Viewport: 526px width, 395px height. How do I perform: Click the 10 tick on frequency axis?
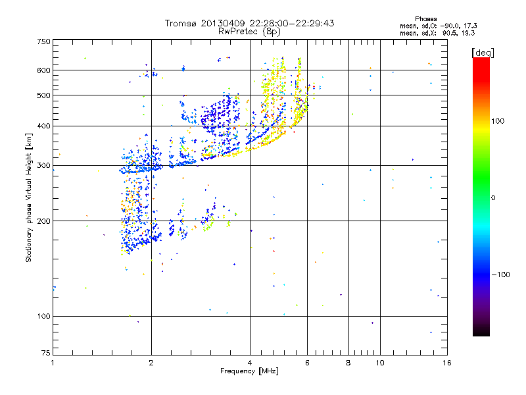point(380,363)
